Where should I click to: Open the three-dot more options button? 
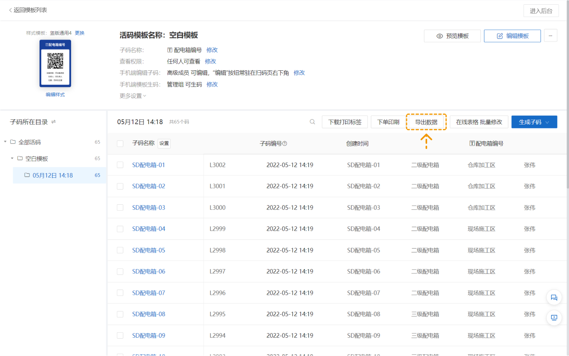pos(550,36)
